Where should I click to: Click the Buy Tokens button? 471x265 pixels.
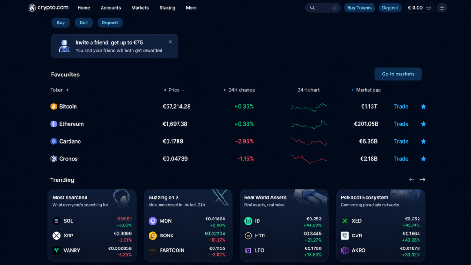[x=359, y=8]
